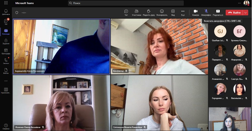Click the shield security icon in meeting bar
252x131 pixels.
(17, 13)
